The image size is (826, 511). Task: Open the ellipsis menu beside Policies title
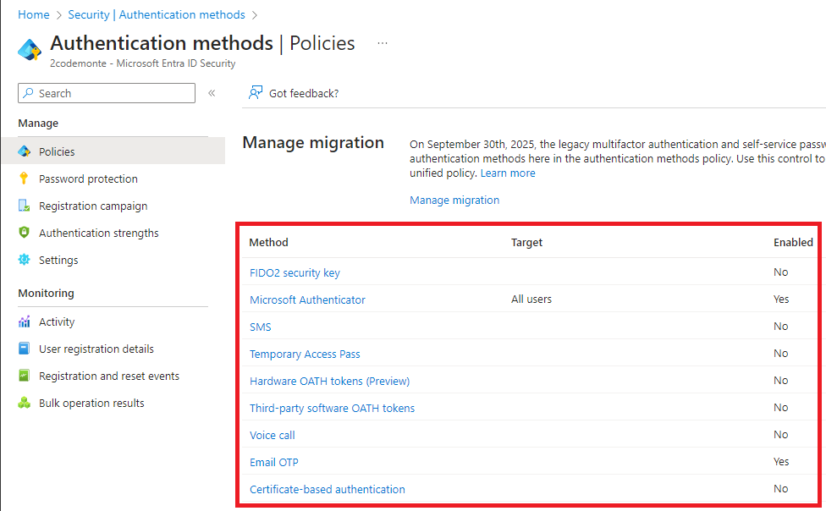[382, 44]
